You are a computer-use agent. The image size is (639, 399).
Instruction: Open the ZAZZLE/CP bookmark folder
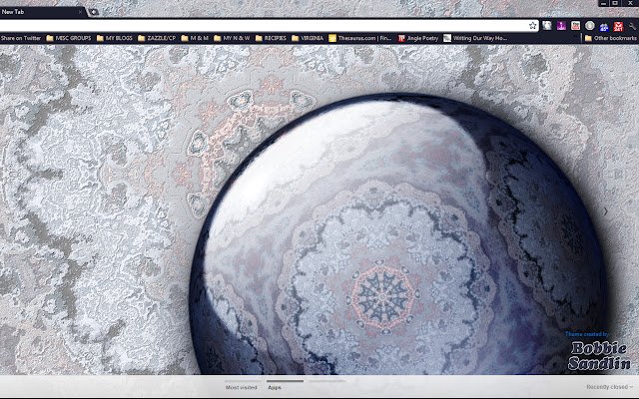point(157,38)
